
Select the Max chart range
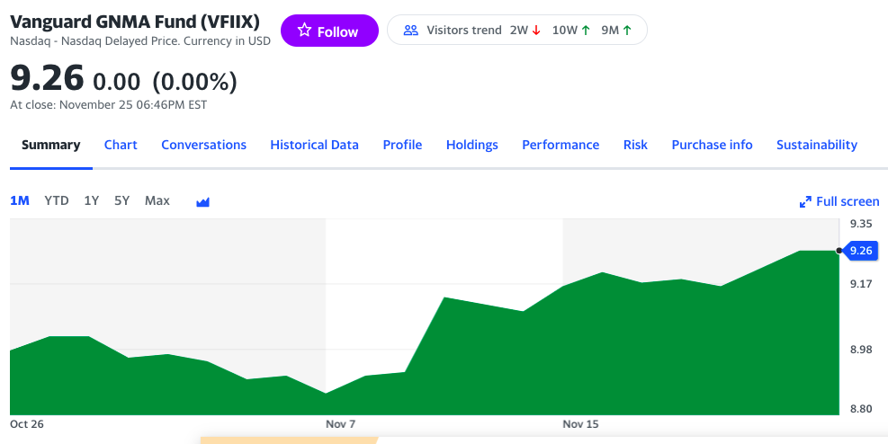[157, 200]
